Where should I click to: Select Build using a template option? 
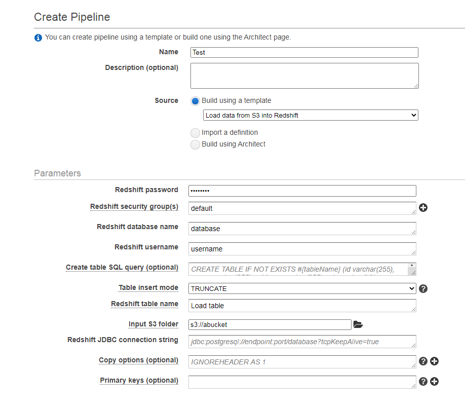195,101
